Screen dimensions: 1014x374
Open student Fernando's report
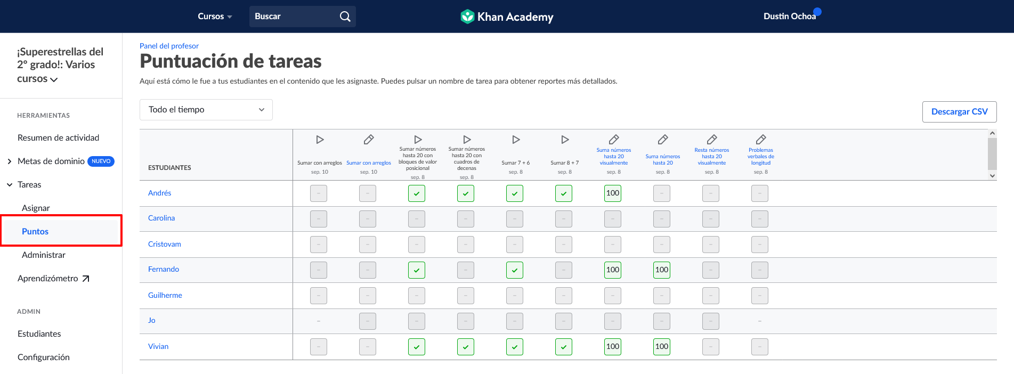tap(164, 269)
